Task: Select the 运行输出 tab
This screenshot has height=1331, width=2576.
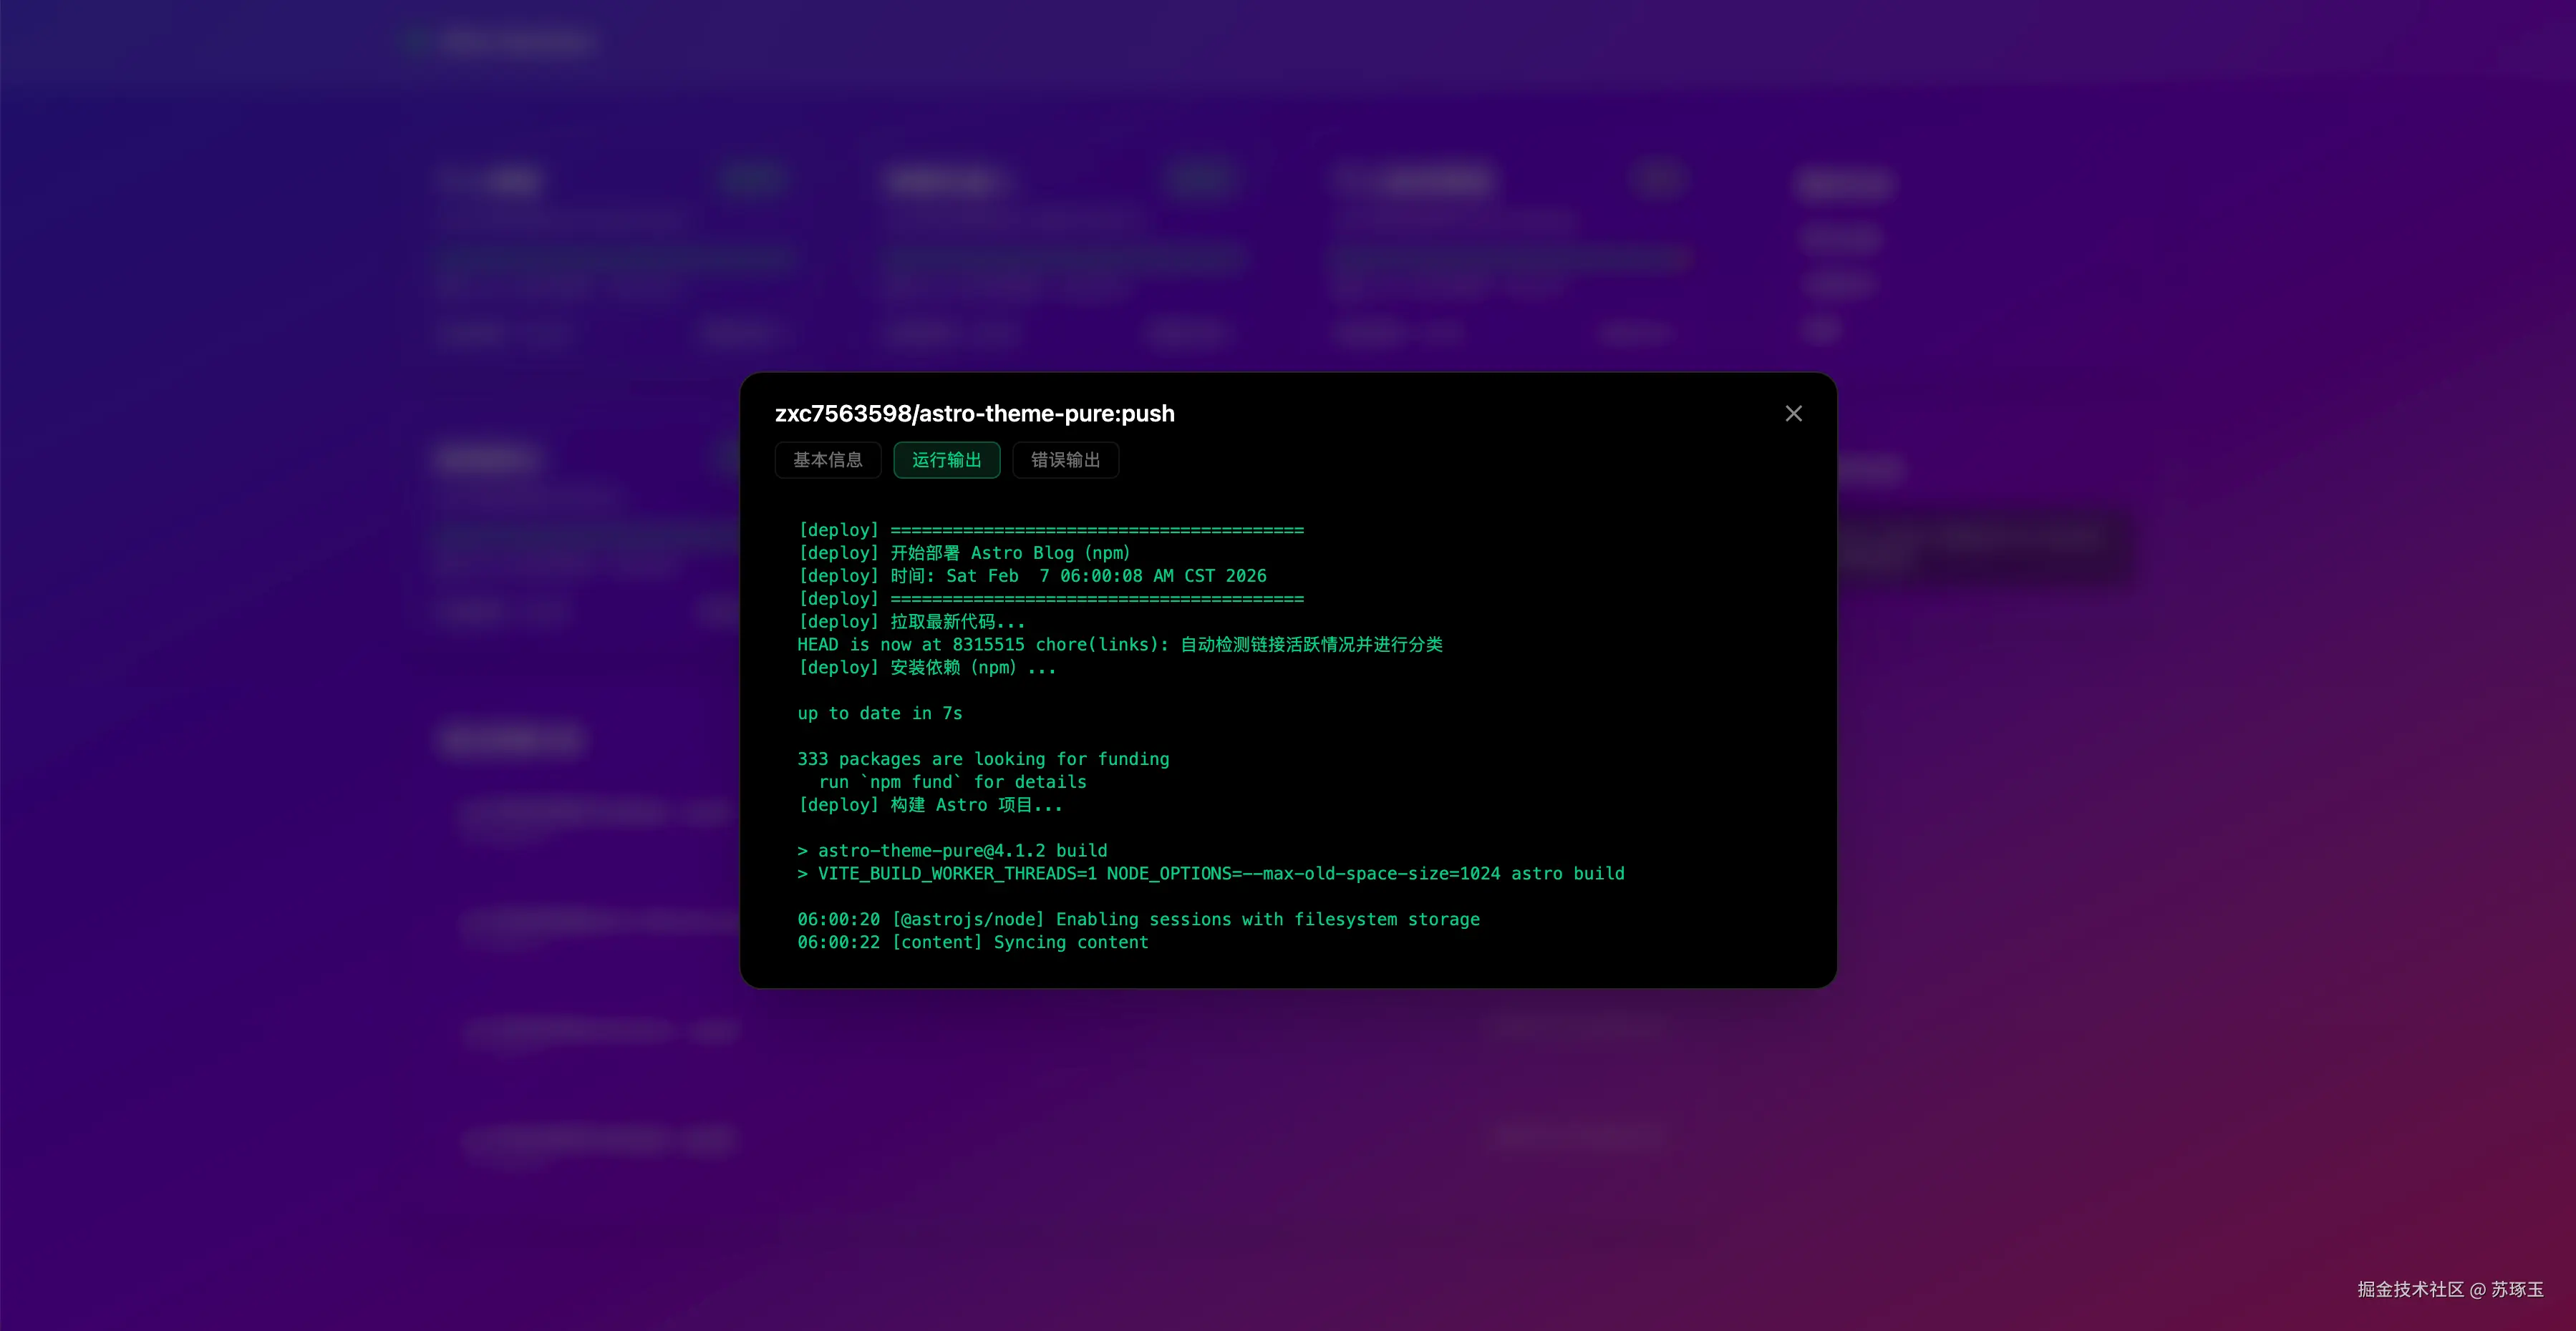Action: click(946, 459)
